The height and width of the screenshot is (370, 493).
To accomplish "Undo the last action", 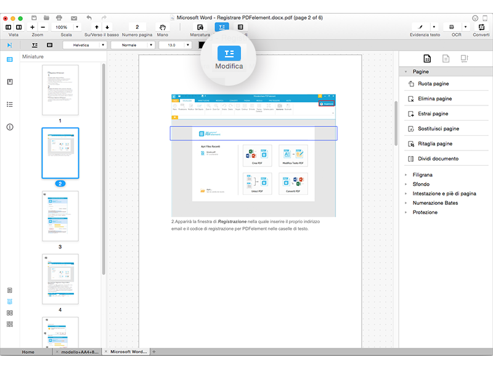I will tap(89, 18).
